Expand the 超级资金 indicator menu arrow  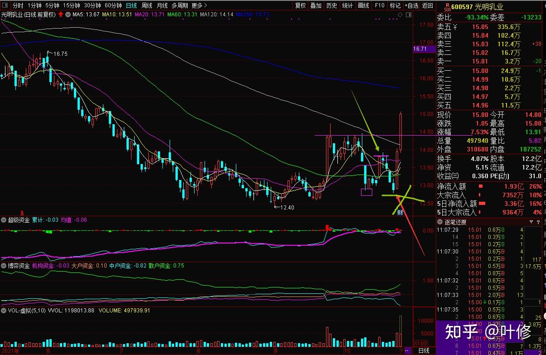pos(4,220)
